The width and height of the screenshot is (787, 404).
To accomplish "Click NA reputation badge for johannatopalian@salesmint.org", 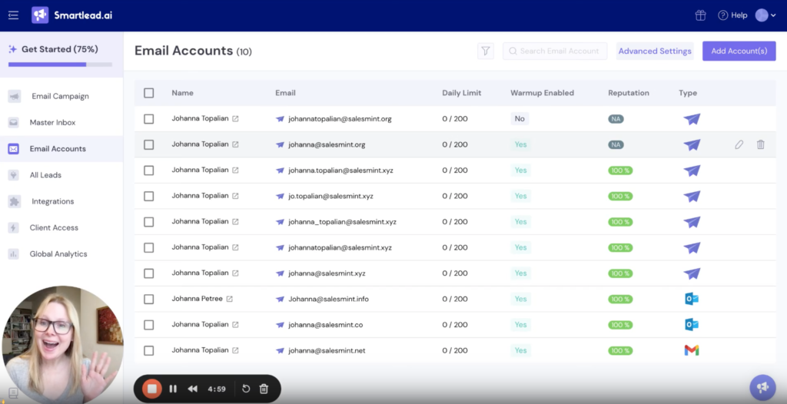I will pyautogui.click(x=616, y=119).
